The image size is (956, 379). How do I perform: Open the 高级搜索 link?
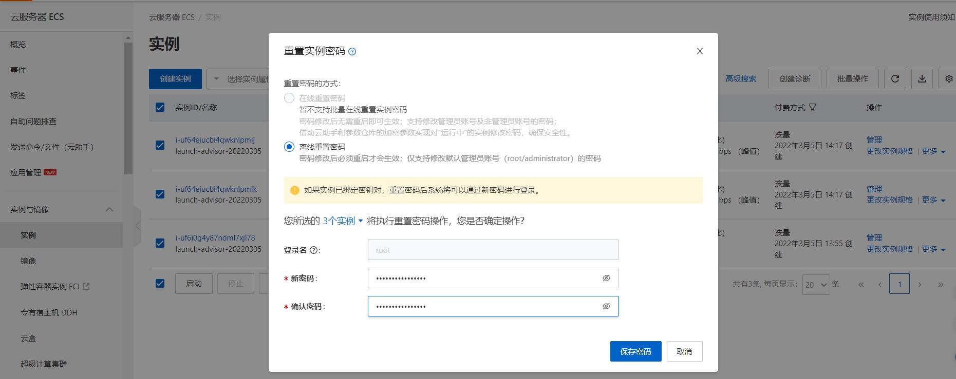741,79
